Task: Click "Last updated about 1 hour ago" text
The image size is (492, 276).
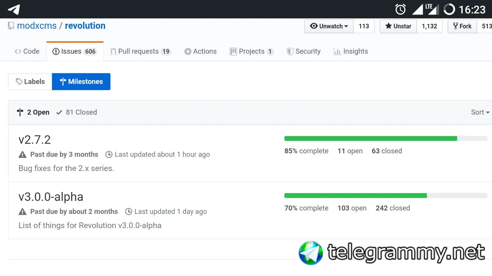Action: coord(162,154)
